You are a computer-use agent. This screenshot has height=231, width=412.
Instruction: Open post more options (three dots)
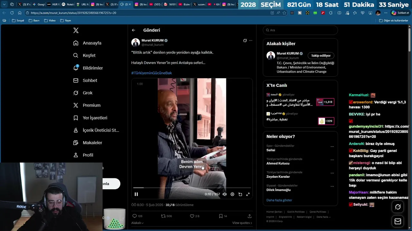[x=251, y=40]
